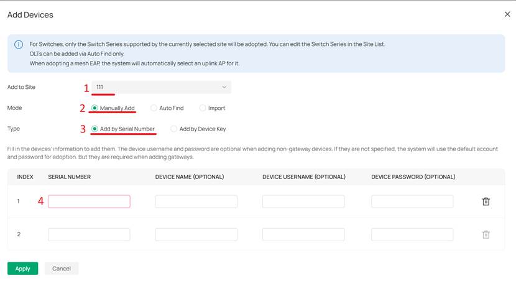Click the info icon in the blue notice

[x=19, y=45]
